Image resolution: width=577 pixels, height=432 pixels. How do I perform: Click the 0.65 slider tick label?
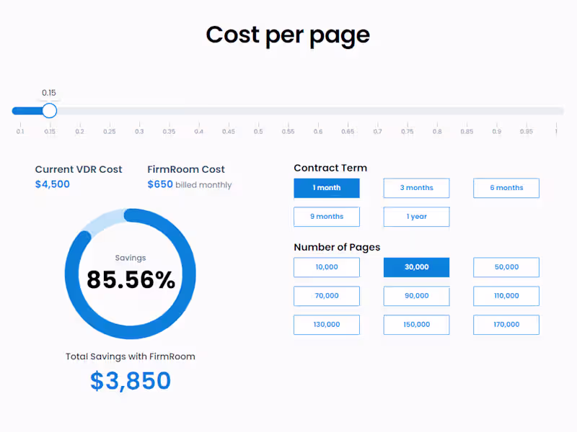pos(348,132)
